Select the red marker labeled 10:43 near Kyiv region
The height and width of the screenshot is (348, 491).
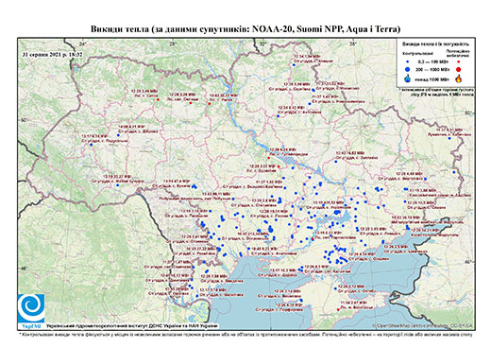(x=209, y=104)
